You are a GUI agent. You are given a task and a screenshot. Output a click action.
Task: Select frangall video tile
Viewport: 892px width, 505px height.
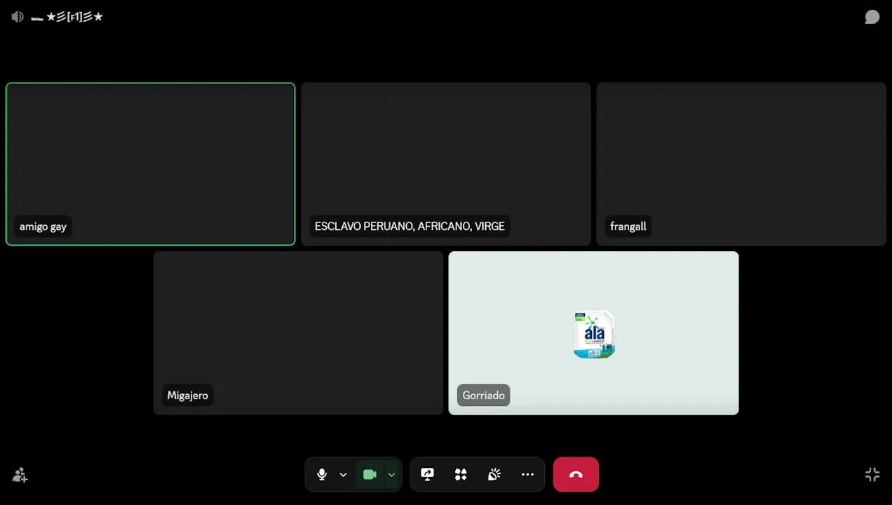(x=741, y=164)
